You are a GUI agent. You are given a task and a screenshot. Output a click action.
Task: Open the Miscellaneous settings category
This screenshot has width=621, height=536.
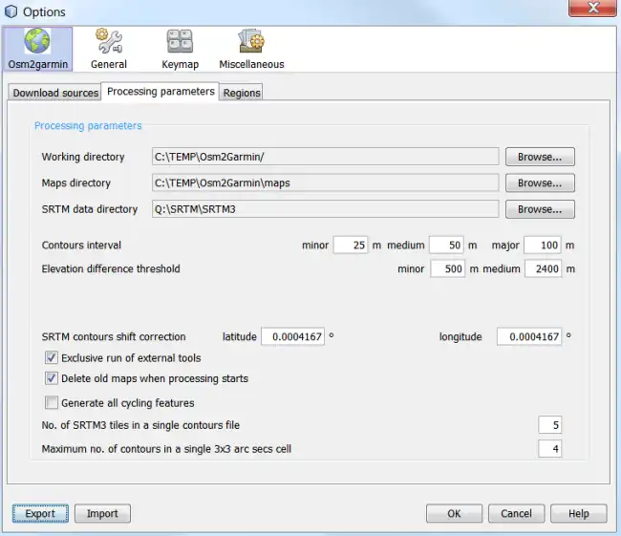click(251, 42)
